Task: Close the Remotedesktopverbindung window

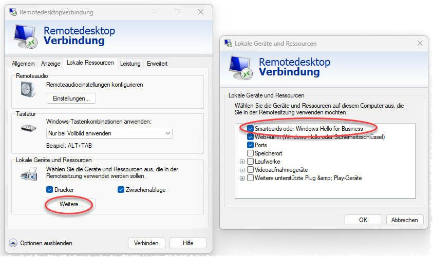Action: point(201,12)
